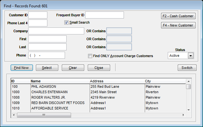
Task: Click the horizontal scroll left arrow
Action: coord(14,115)
